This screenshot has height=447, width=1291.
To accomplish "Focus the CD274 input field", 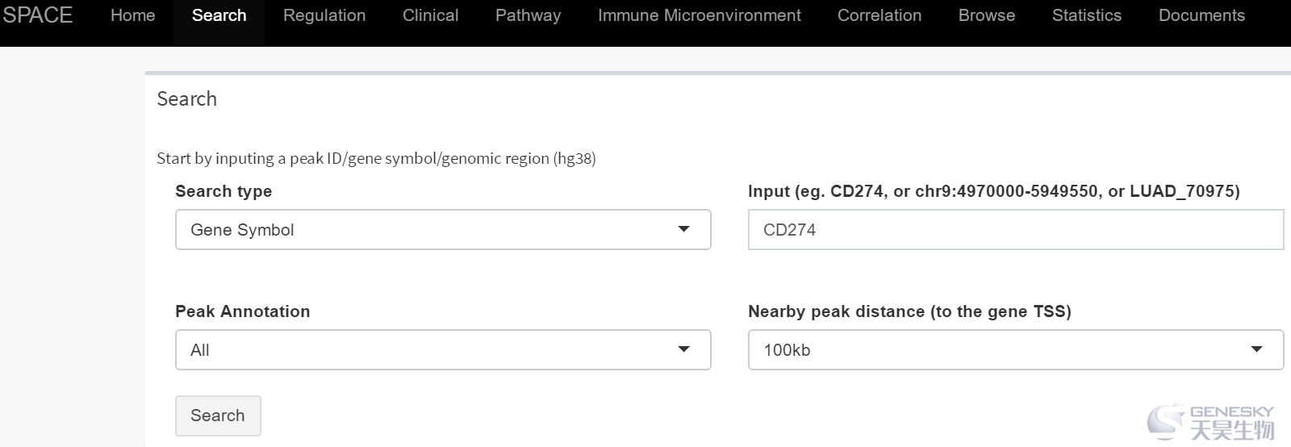I will [1015, 230].
